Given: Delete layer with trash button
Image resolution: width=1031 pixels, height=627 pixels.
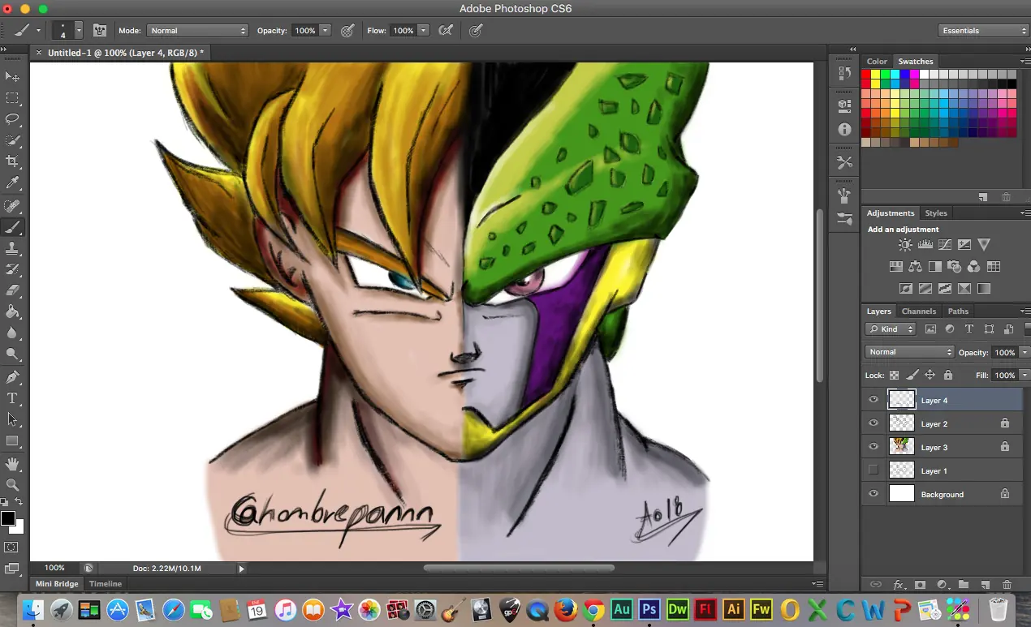Looking at the screenshot, I should [x=1007, y=585].
